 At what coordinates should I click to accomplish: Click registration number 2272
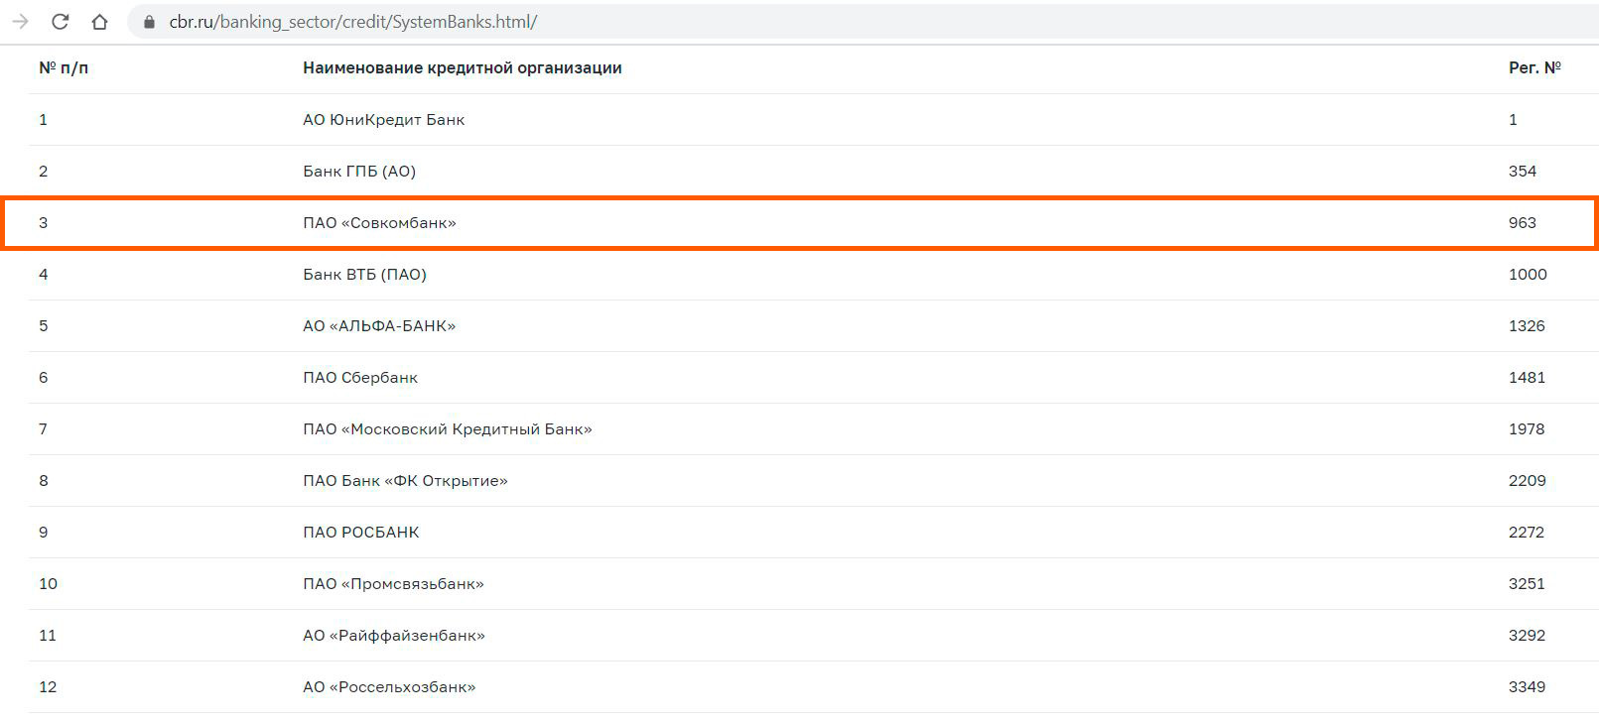point(1527,533)
